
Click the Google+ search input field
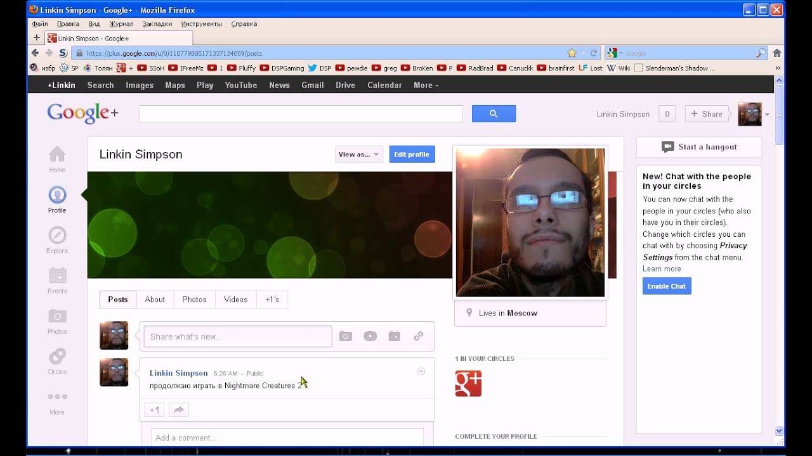click(301, 114)
